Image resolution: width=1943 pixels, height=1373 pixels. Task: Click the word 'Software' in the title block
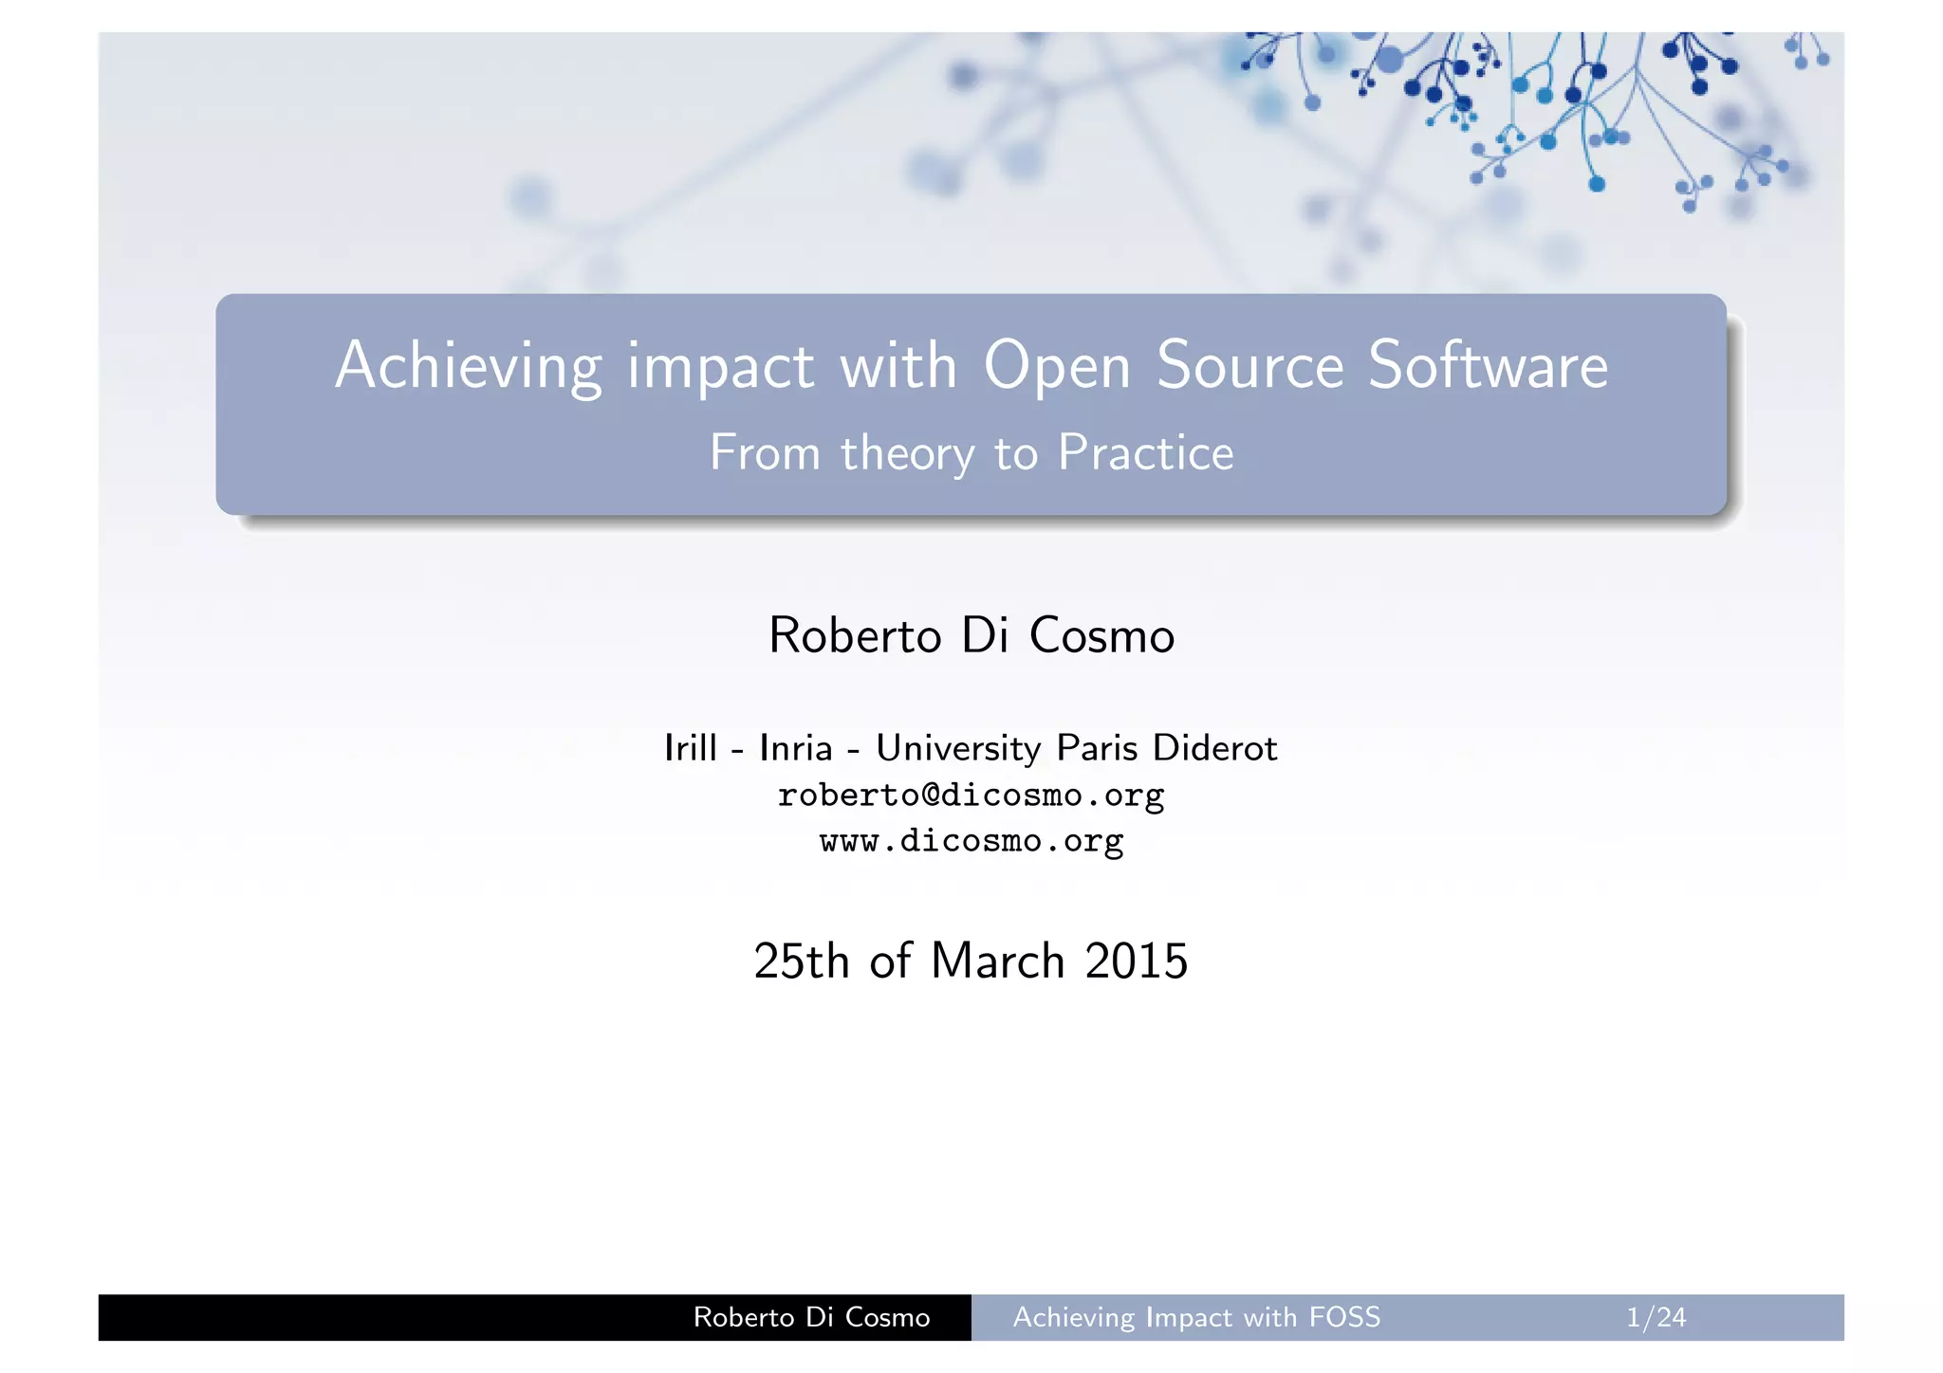coord(1488,365)
